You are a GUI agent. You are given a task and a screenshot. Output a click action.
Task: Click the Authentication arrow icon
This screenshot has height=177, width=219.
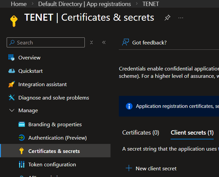[22, 138]
